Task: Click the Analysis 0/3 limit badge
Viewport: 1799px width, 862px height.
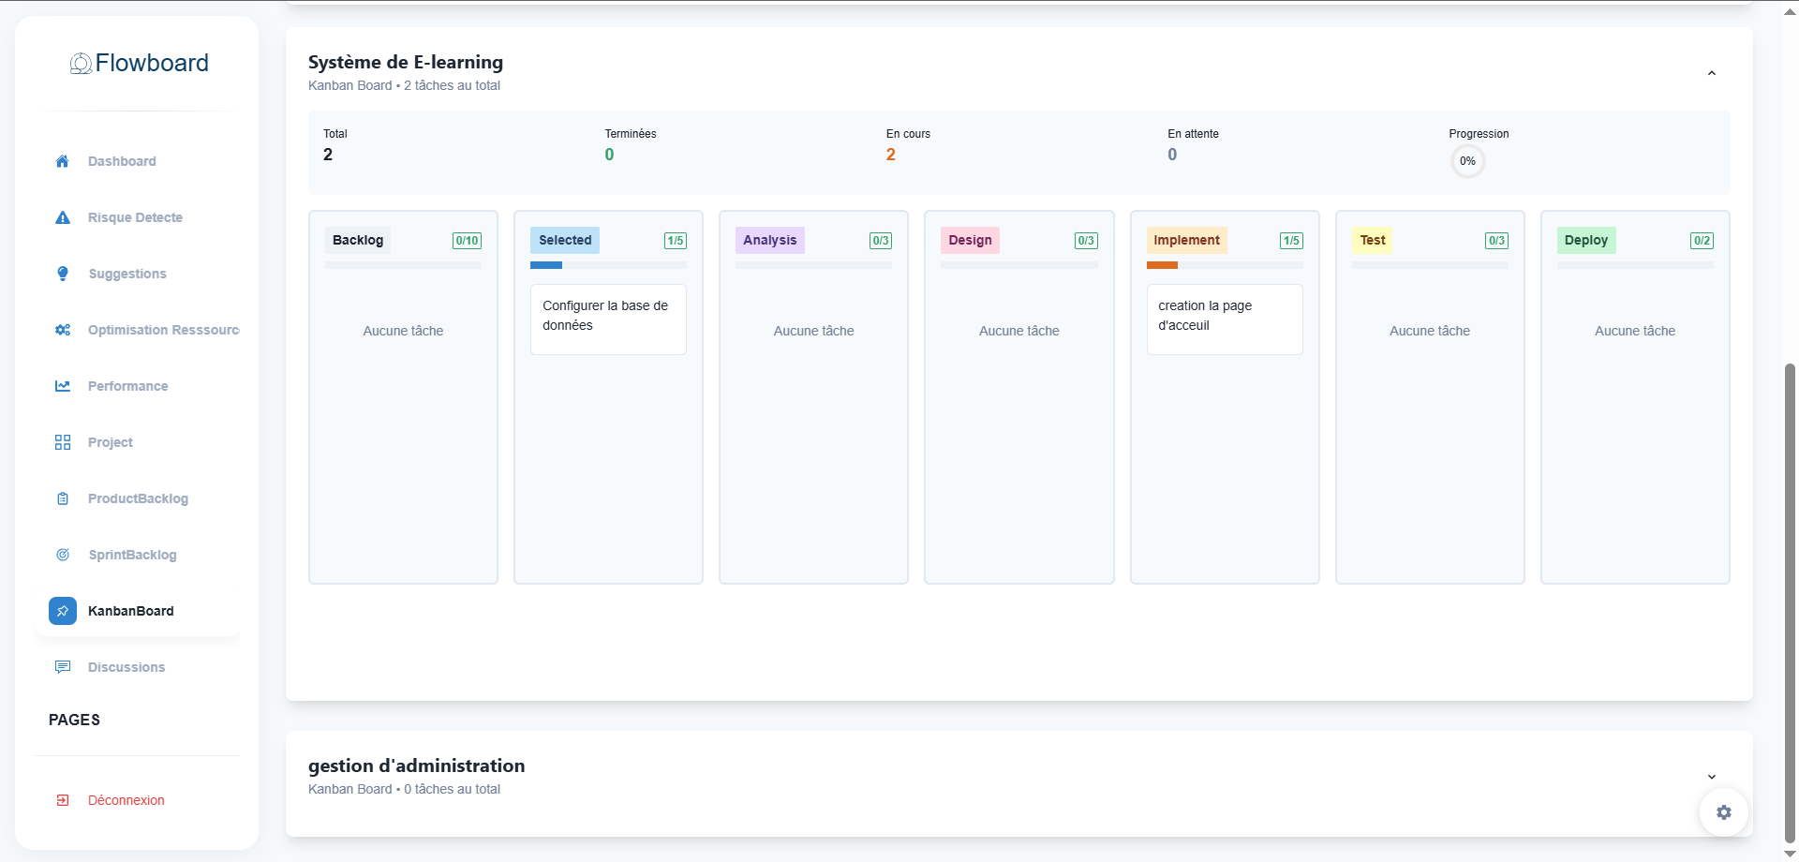Action: (x=881, y=241)
